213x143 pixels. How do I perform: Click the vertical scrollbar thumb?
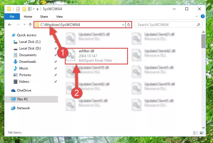pos(203,41)
